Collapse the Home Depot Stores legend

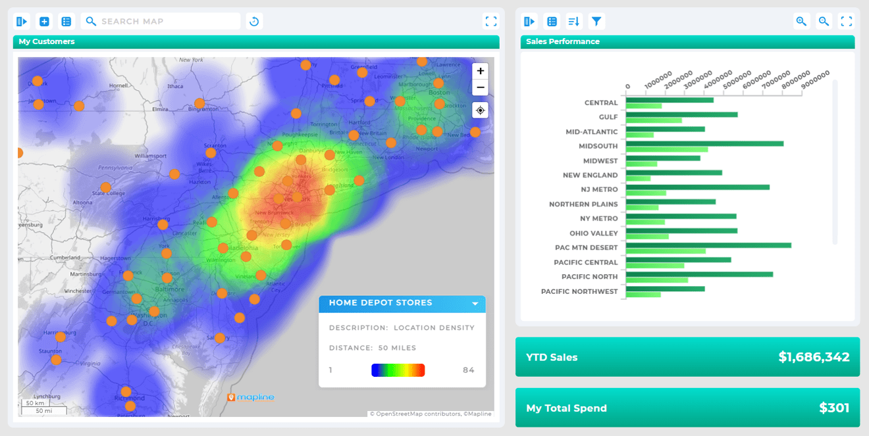[475, 304]
